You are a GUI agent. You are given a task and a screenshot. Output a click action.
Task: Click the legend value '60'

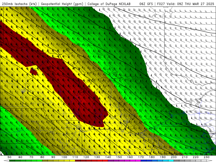tap(21, 157)
